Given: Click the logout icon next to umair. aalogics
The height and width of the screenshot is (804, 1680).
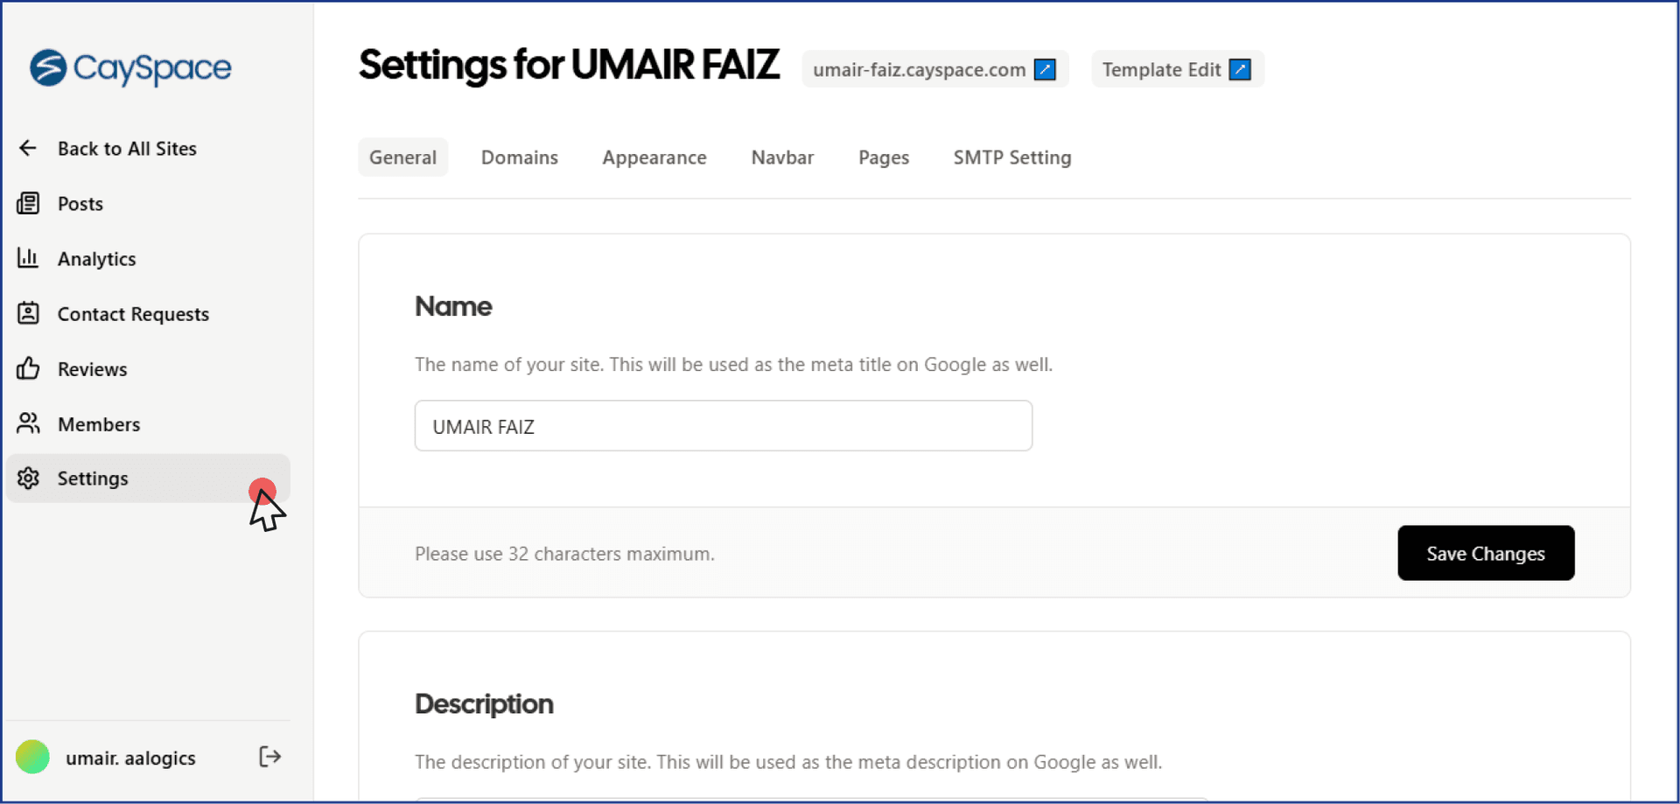Looking at the screenshot, I should [269, 757].
